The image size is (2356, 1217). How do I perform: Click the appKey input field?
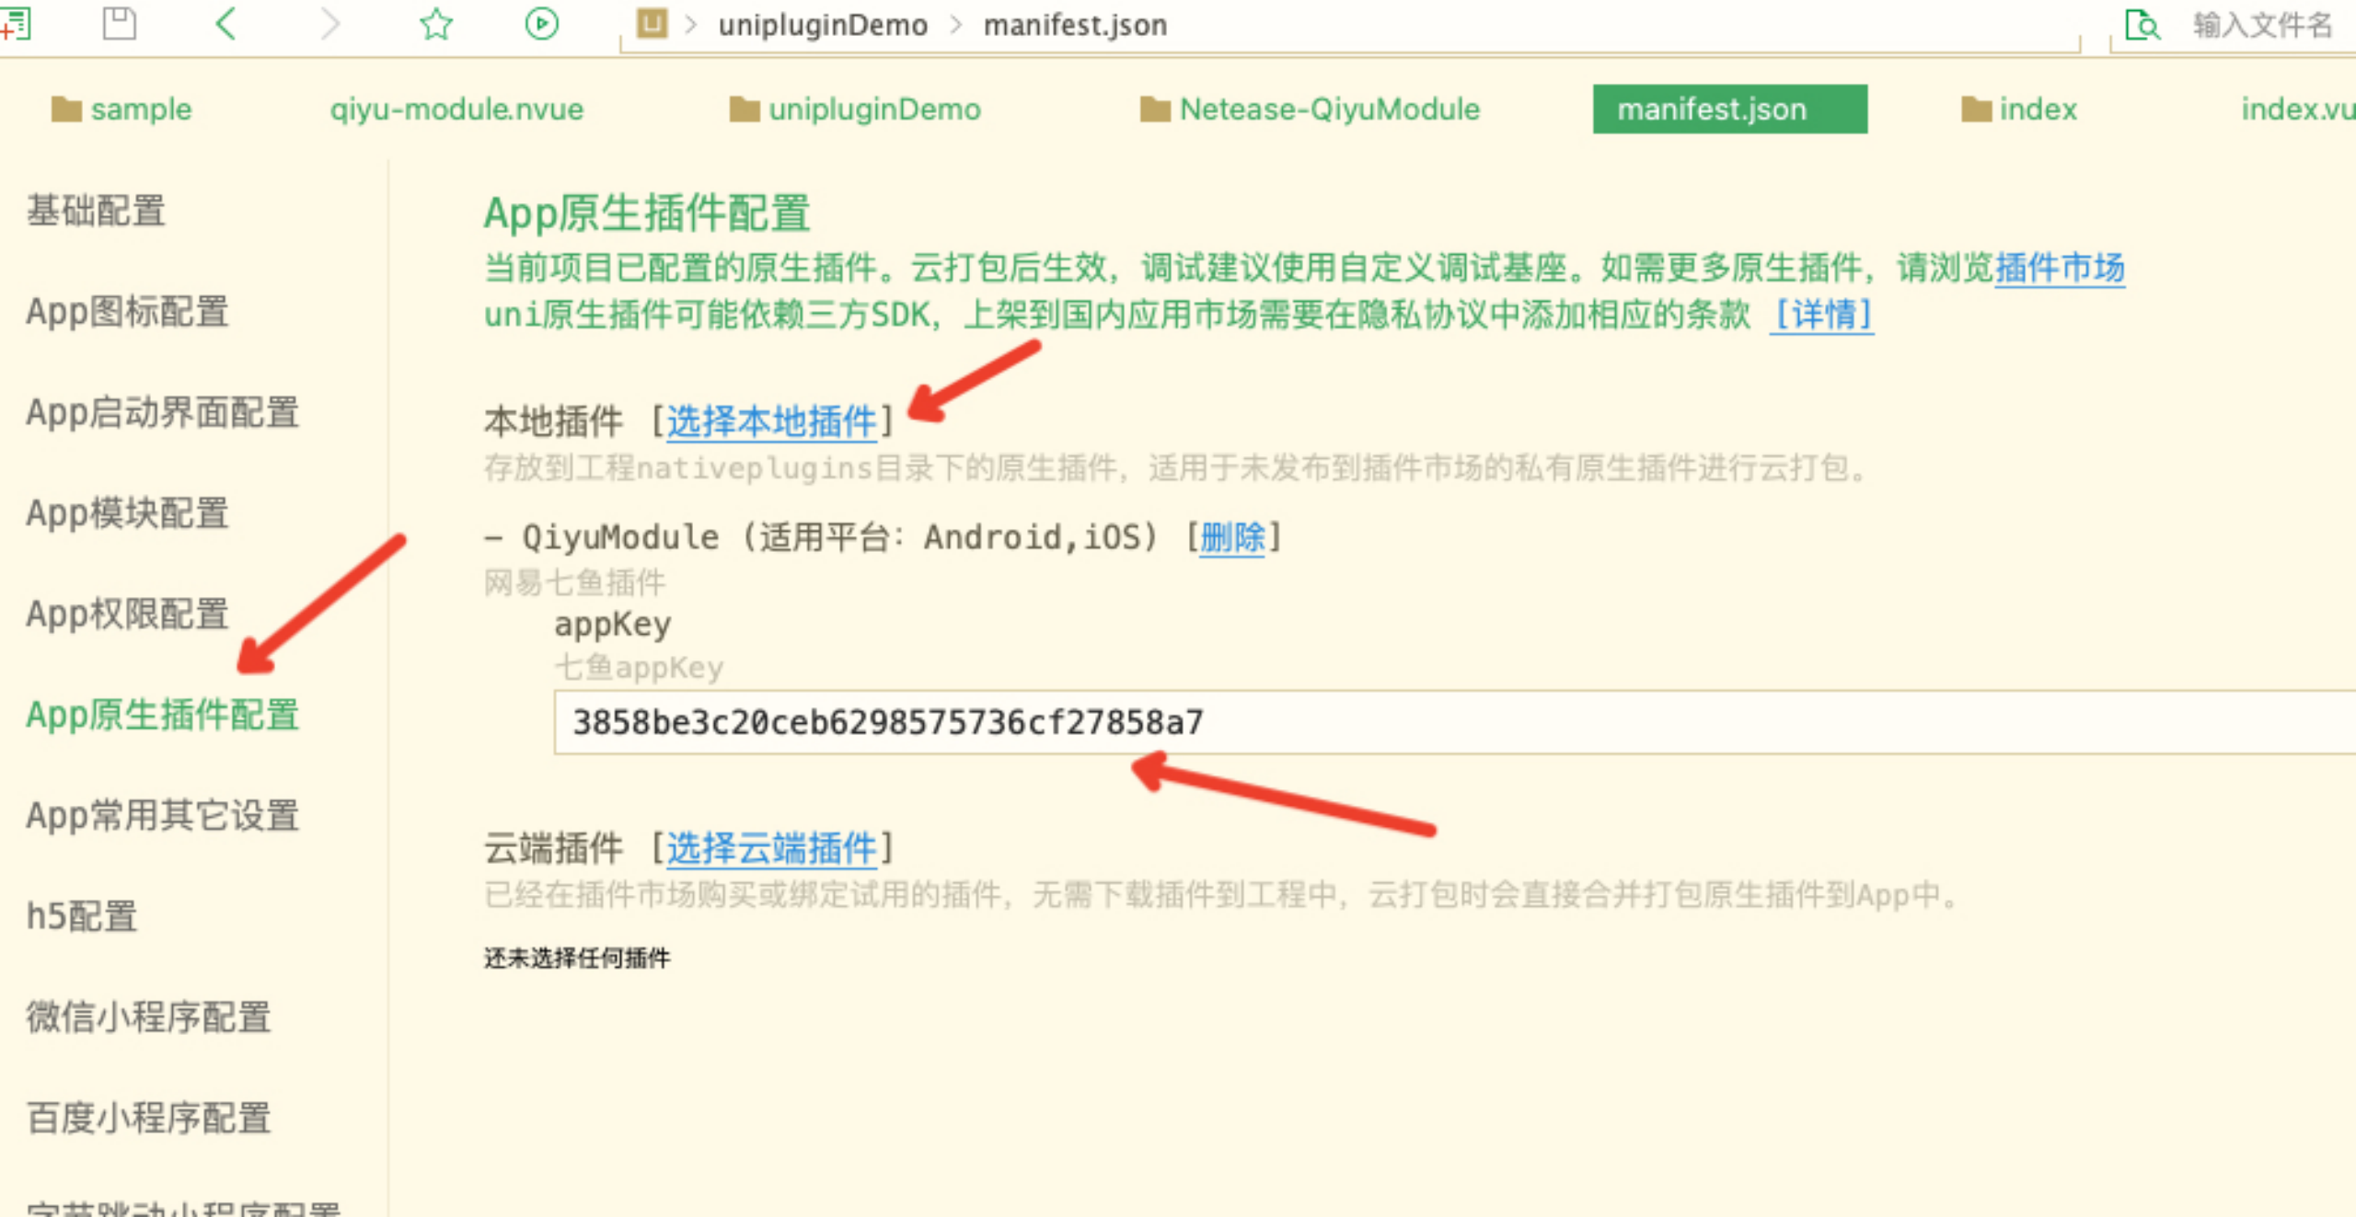pos(1455,722)
